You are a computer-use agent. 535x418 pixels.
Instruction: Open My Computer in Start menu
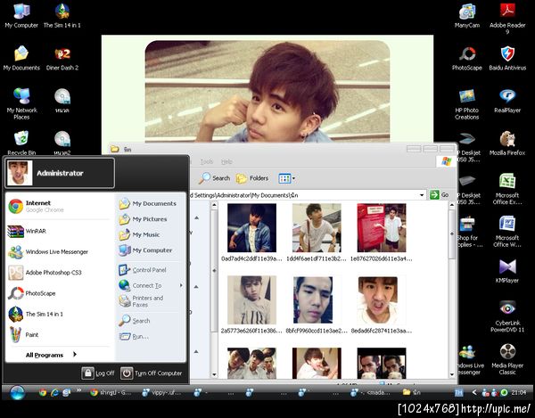point(150,250)
